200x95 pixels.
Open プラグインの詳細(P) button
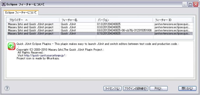(135, 88)
